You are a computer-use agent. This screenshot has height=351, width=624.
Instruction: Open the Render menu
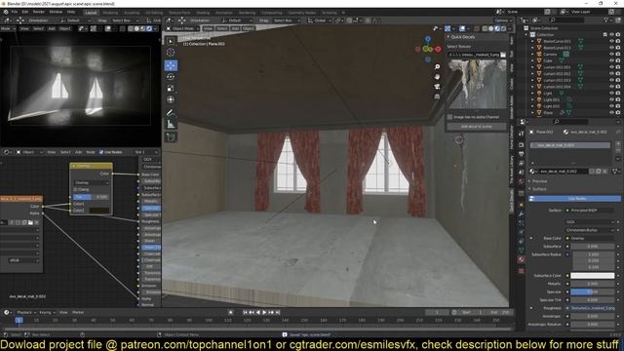tap(39, 12)
